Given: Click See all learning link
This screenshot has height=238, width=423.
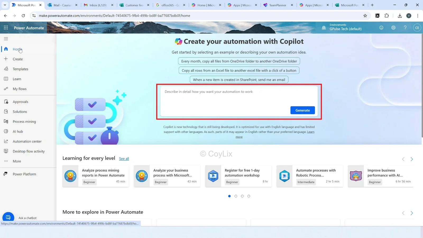Looking at the screenshot, I should point(124,159).
